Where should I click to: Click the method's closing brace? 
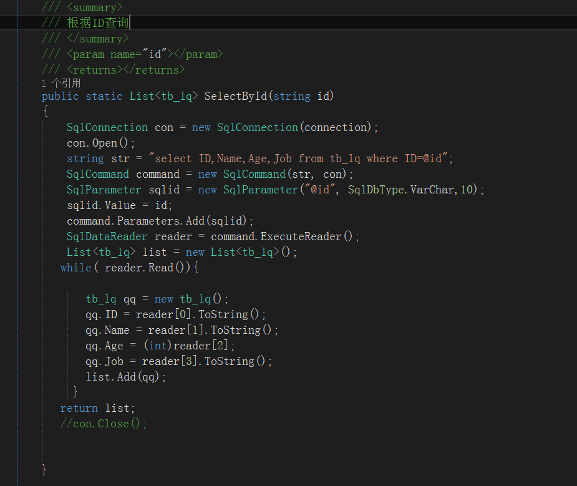[44, 470]
